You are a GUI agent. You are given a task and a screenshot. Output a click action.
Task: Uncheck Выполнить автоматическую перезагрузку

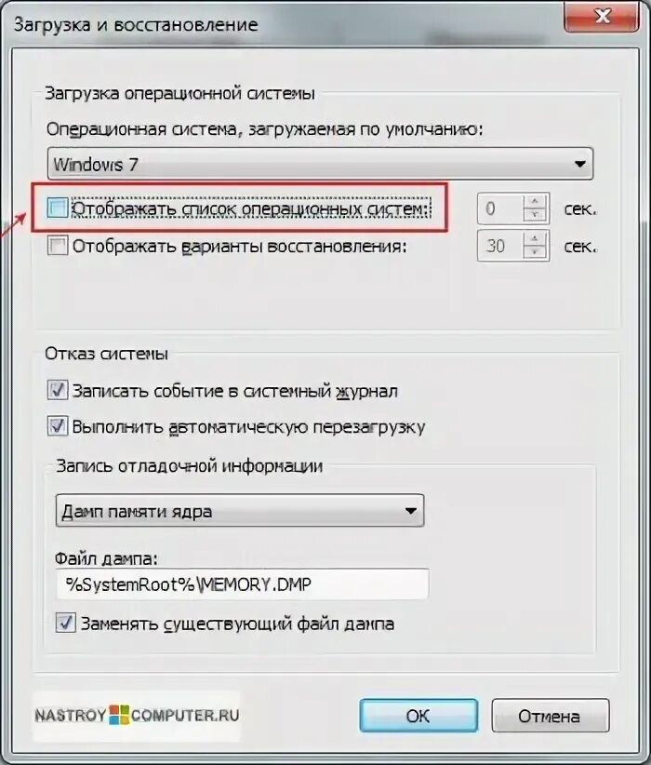tap(58, 426)
